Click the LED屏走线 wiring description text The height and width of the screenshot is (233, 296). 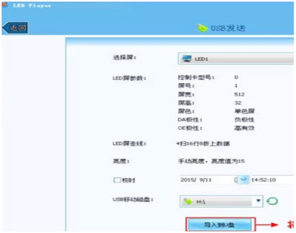[x=203, y=144]
